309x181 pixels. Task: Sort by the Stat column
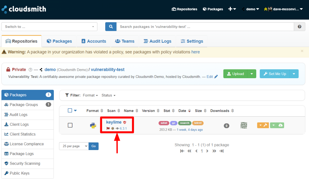click(169, 111)
